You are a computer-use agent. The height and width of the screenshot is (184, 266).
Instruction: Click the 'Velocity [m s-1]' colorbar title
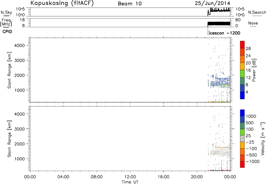263,138
